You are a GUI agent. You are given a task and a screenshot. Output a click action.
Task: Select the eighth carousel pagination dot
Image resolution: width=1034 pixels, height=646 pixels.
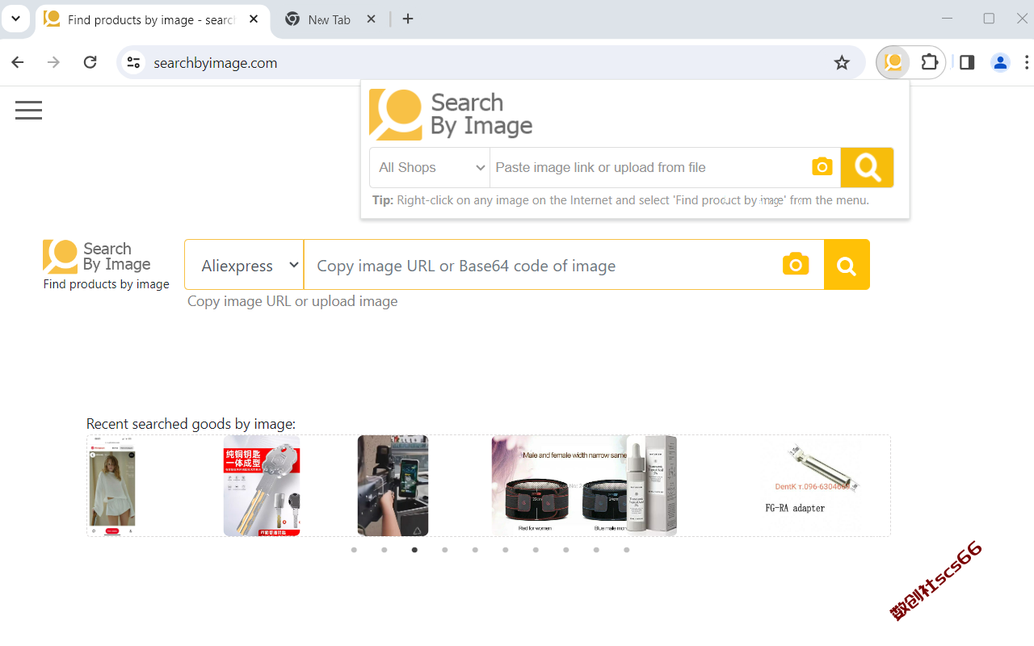(566, 550)
